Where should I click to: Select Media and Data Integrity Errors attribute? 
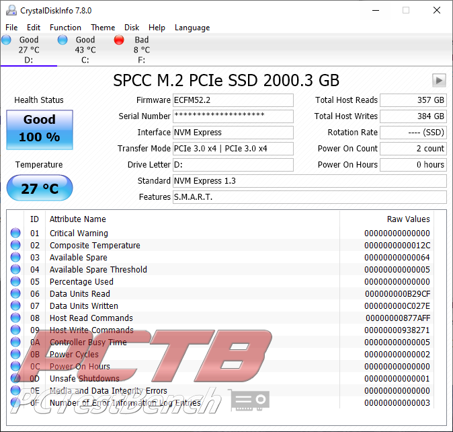click(x=108, y=391)
